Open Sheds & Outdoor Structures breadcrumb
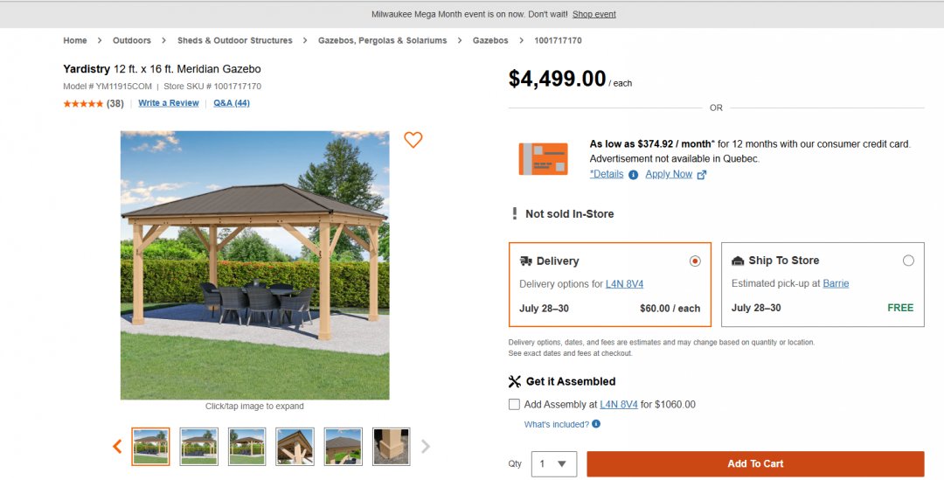Image resolution: width=944 pixels, height=480 pixels. coord(235,40)
